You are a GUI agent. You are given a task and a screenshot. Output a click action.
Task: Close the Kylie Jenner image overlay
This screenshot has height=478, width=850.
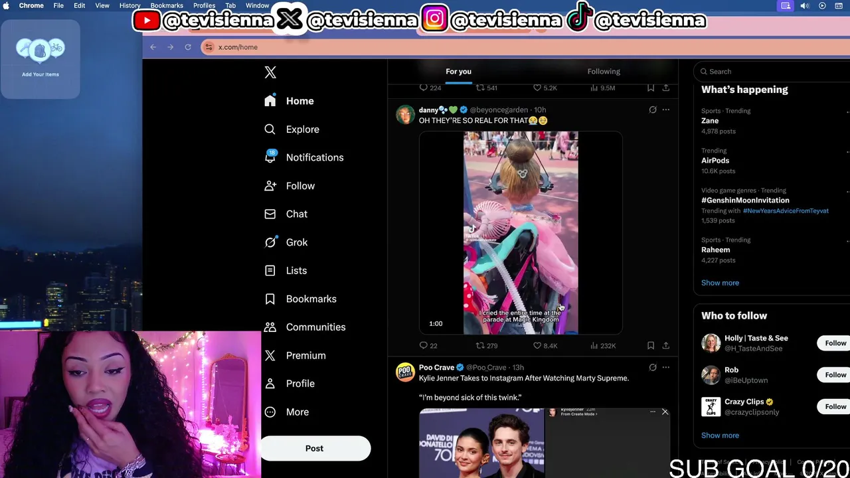point(665,412)
